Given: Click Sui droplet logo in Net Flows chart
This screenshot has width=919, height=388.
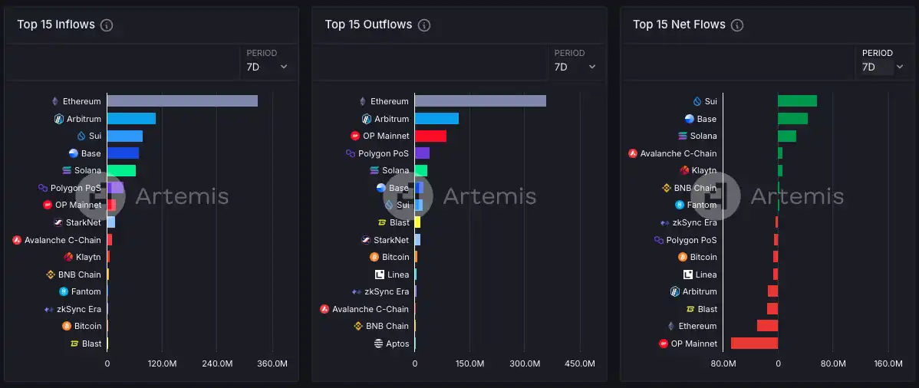Looking at the screenshot, I should tap(697, 101).
